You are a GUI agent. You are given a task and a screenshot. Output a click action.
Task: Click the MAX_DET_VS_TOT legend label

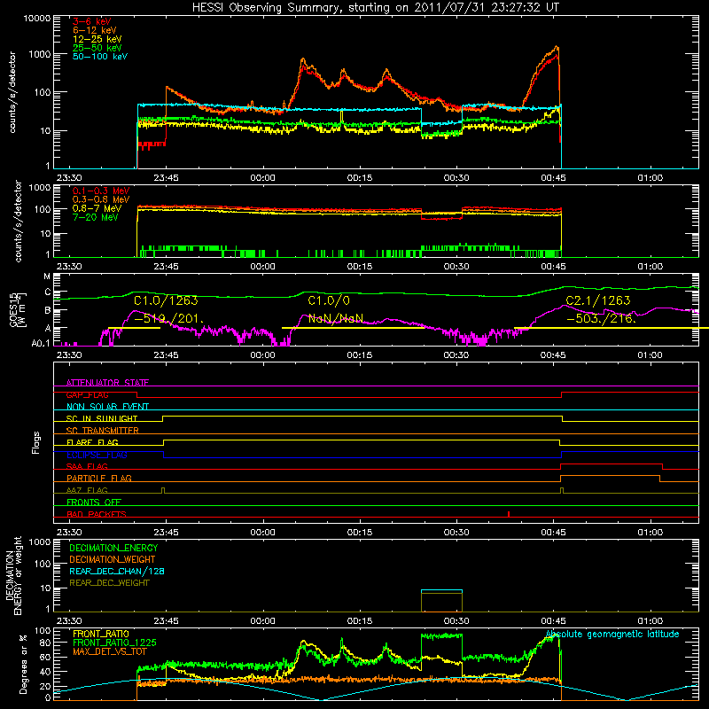(109, 651)
